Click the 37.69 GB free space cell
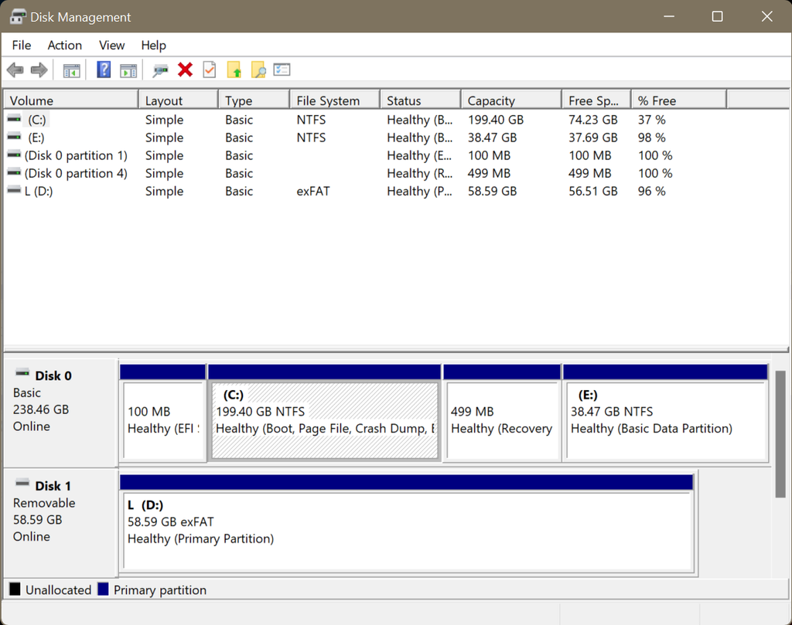The image size is (792, 625). tap(593, 138)
